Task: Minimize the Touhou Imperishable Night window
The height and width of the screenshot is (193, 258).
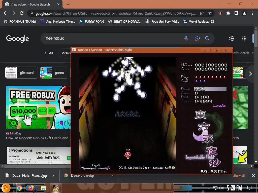Action: pos(205,50)
